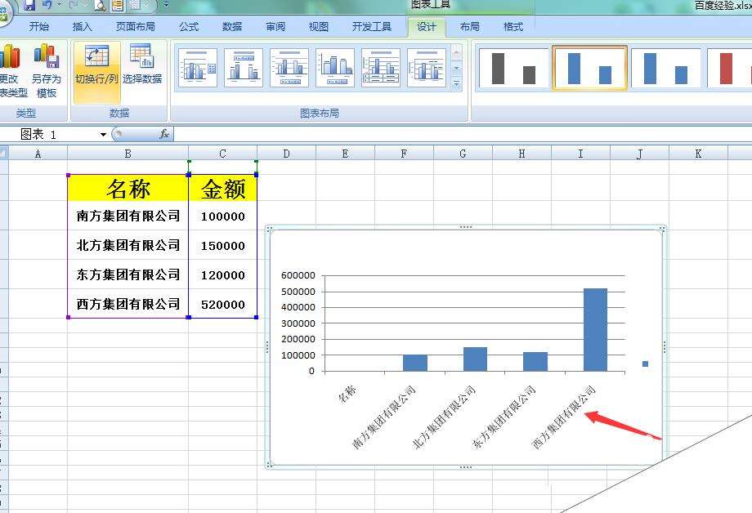This screenshot has height=513, width=752.
Task: Click the Save icon in quick access toolbar
Action: (x=29, y=5)
